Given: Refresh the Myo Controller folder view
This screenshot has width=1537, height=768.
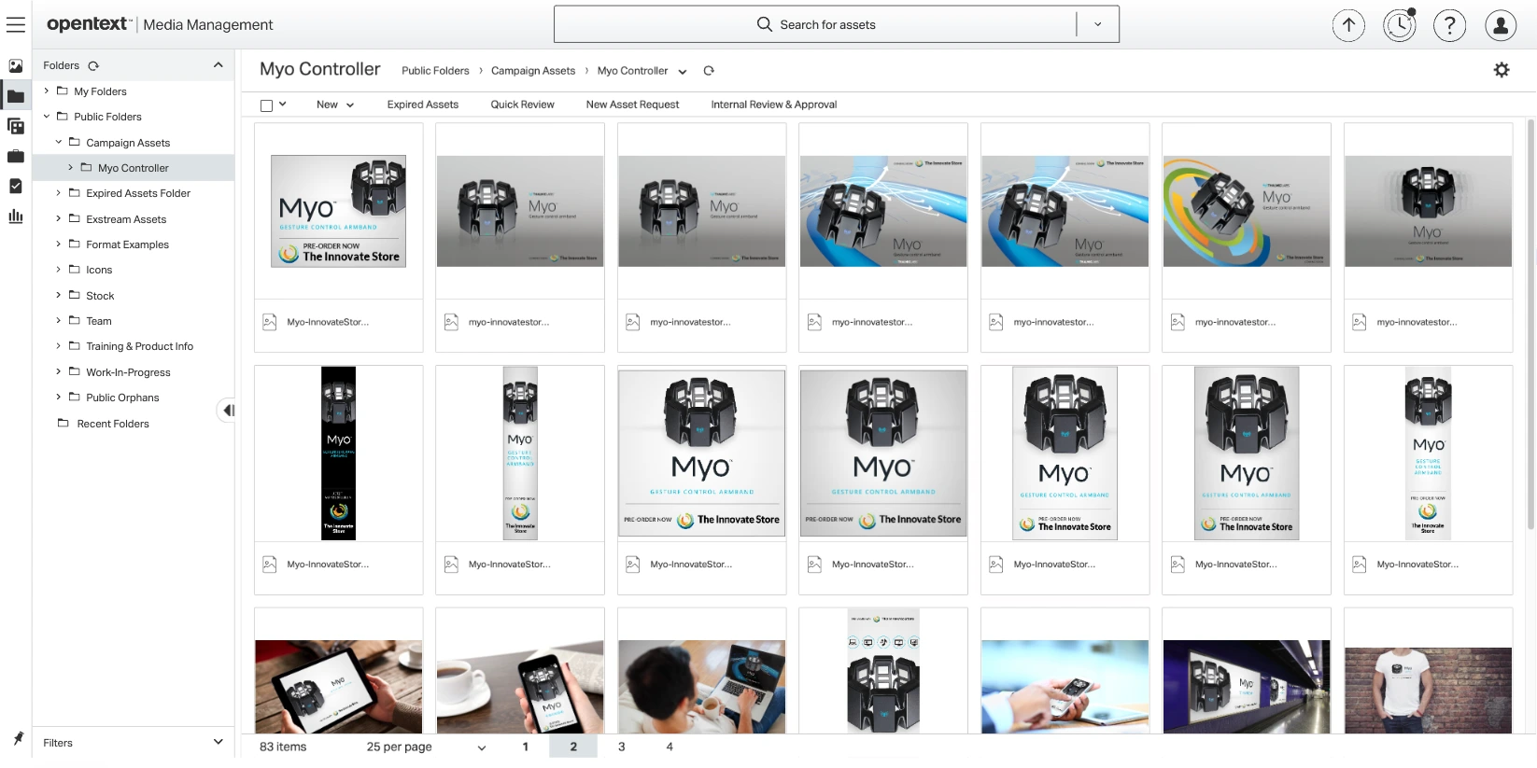Looking at the screenshot, I should (x=709, y=71).
